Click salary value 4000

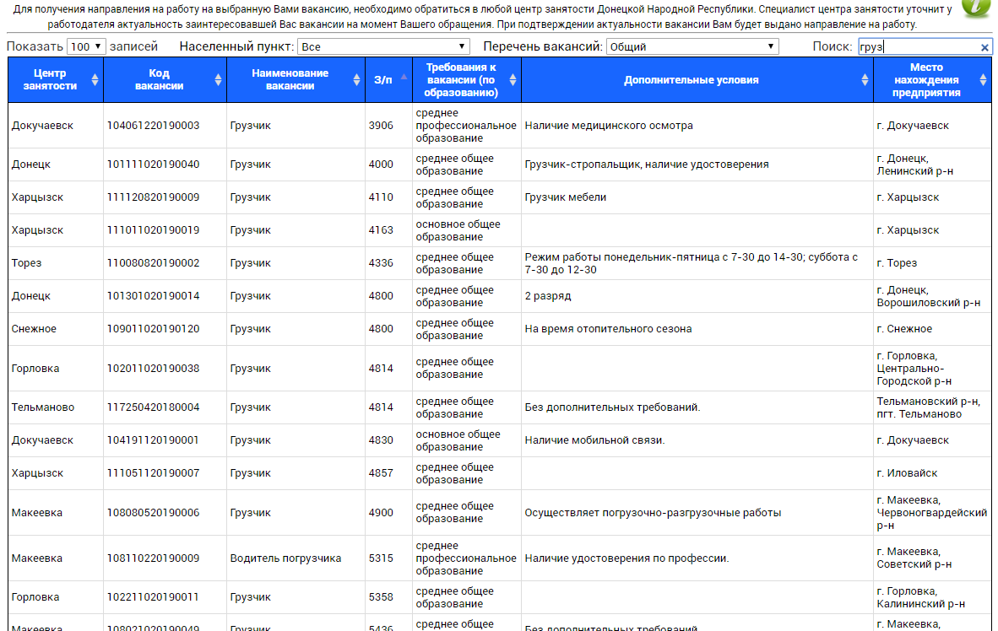[x=381, y=164]
